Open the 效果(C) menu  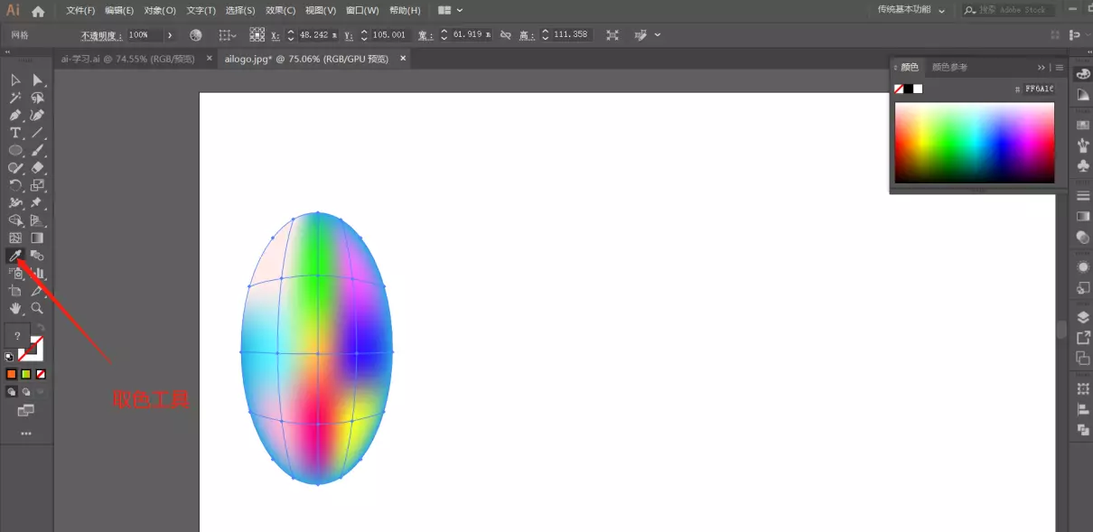tap(280, 10)
